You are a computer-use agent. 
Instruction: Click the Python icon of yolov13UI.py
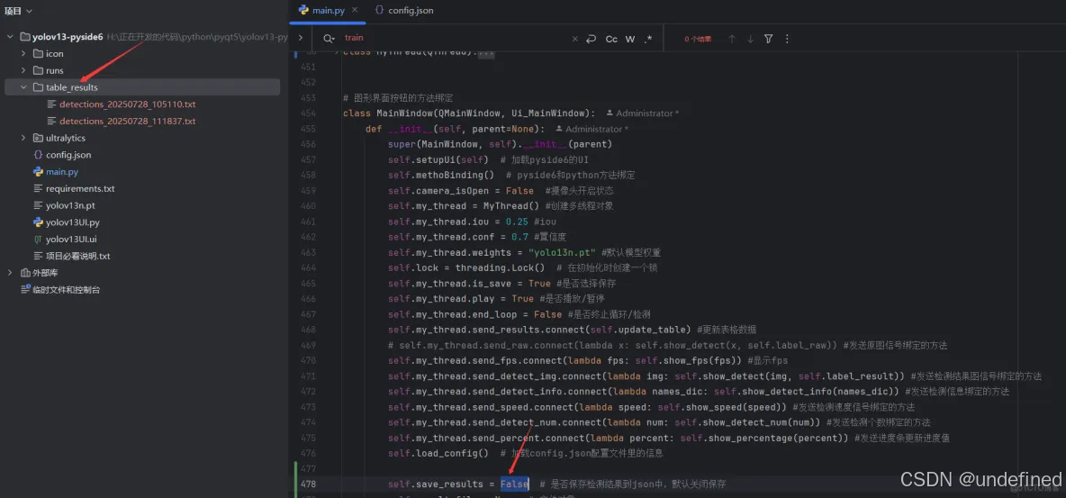38,222
